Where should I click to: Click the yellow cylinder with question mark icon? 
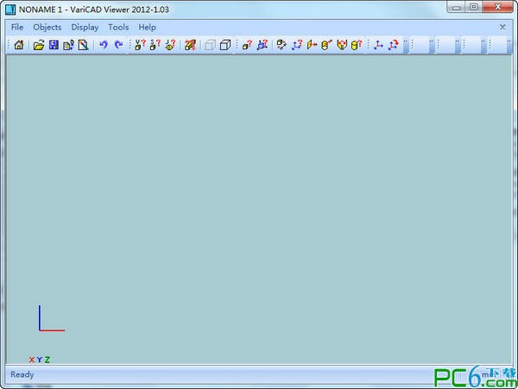click(x=357, y=45)
